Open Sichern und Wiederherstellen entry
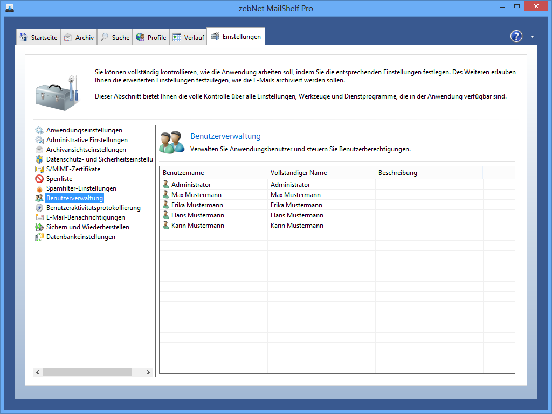552x414 pixels. coord(88,227)
